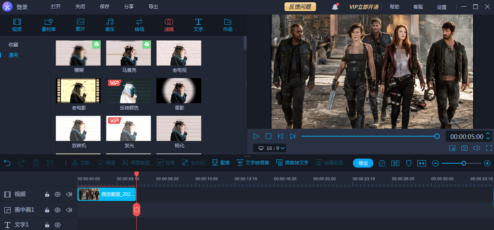Image resolution: width=494 pixels, height=230 pixels.
Task: Play the preview video
Action: click(256, 136)
